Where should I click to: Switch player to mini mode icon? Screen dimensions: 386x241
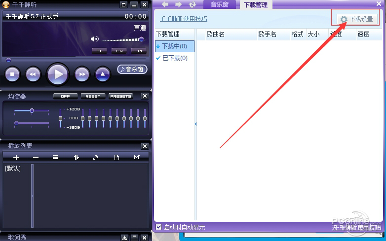tap(123, 4)
